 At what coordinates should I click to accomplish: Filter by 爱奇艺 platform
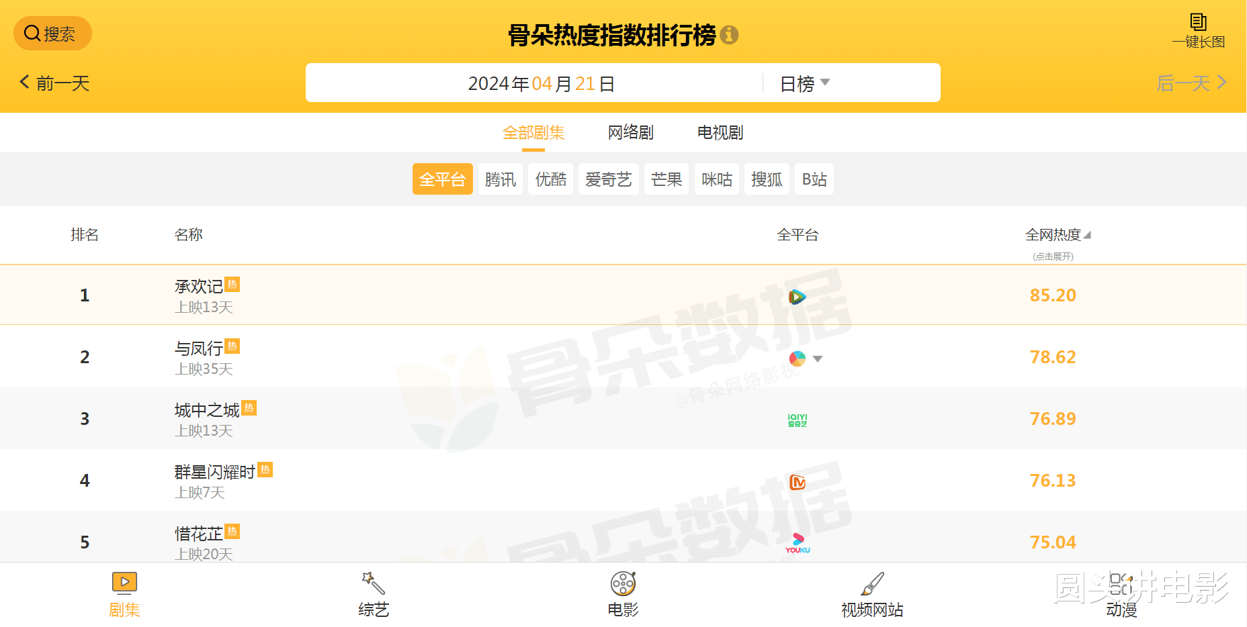point(609,179)
